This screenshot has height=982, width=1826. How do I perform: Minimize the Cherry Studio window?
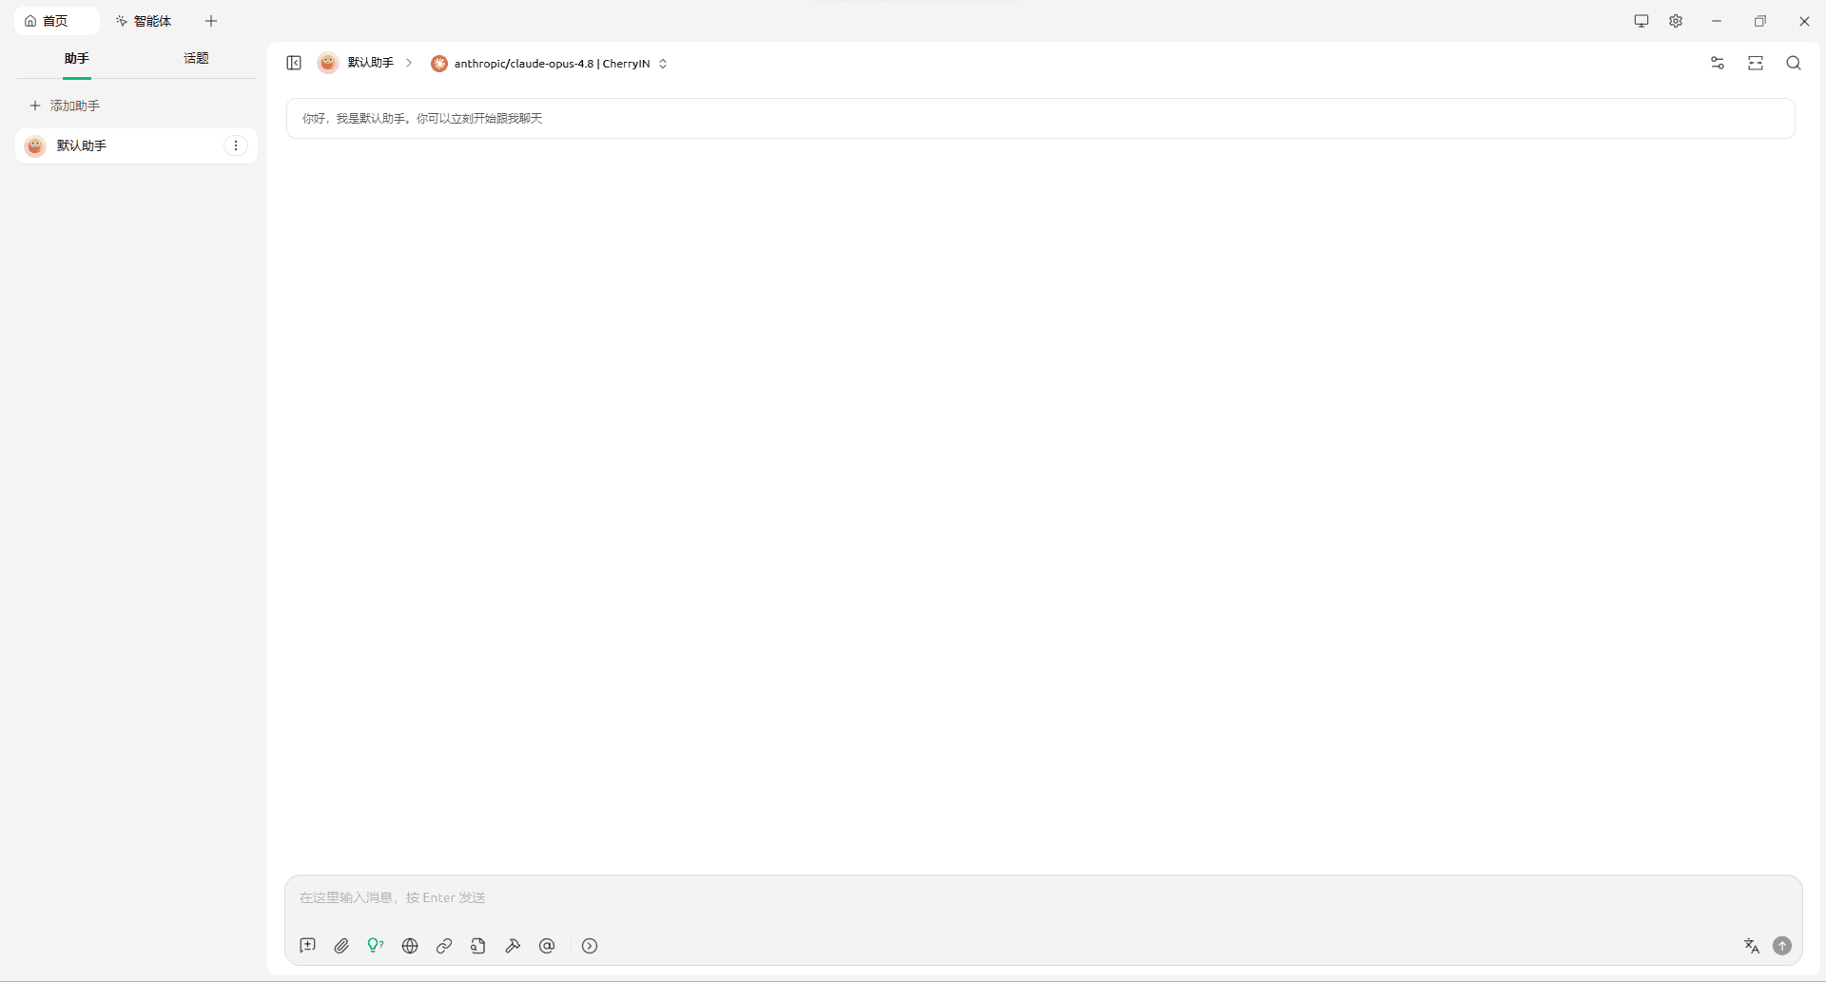click(x=1717, y=21)
